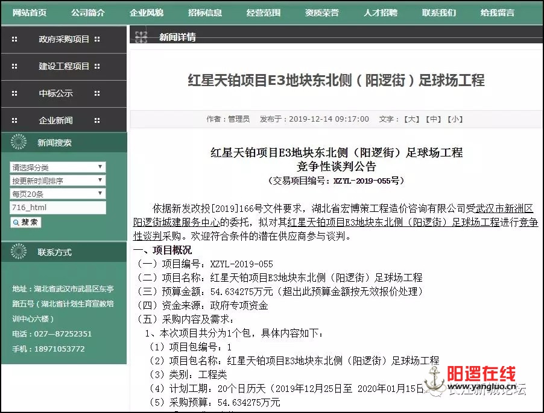Click the article headline 红星天铂项目E3地块东北侧（阳逻街）足球场工程
The height and width of the screenshot is (413, 544).
pyautogui.click(x=336, y=80)
